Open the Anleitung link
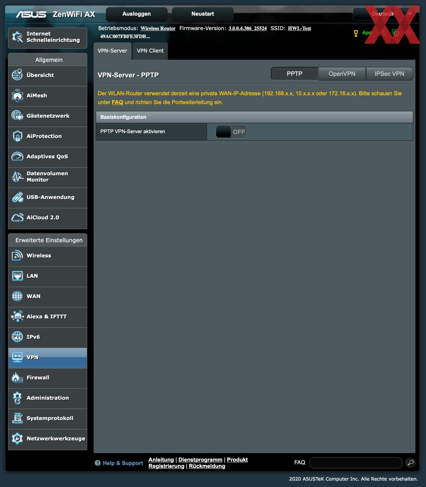The image size is (426, 487). tap(161, 460)
